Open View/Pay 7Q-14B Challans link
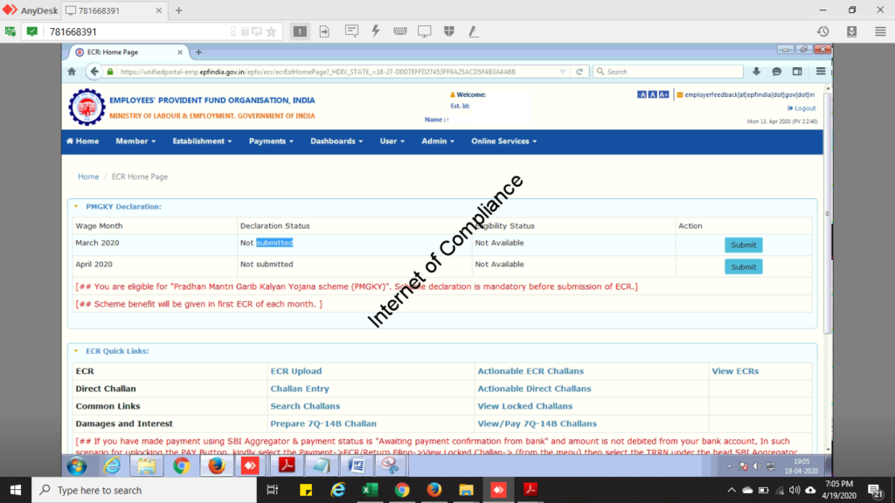The height and width of the screenshot is (503, 895). 538,424
